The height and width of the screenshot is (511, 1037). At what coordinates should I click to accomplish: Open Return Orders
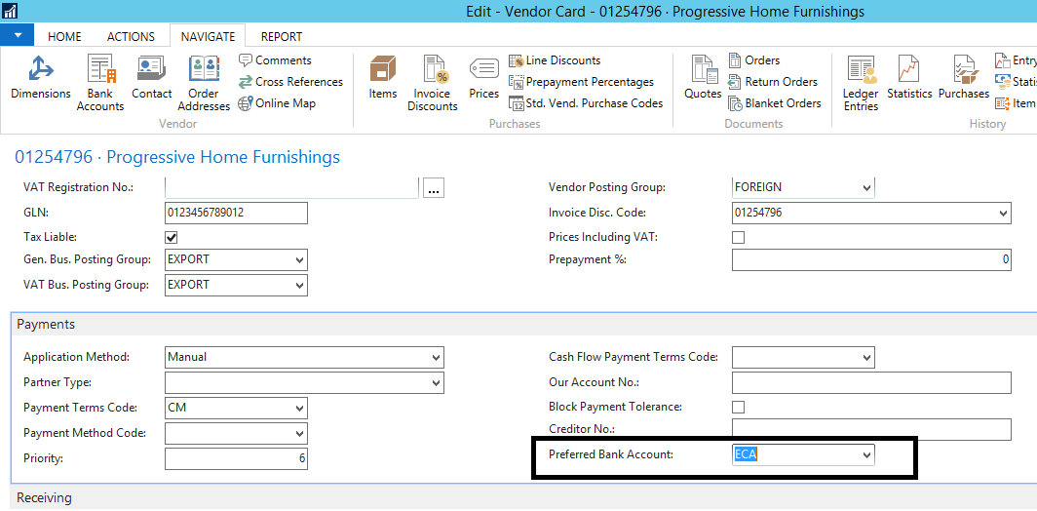(773, 81)
